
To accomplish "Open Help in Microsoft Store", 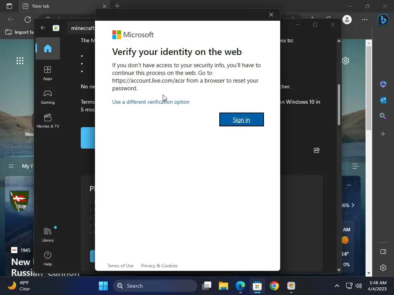I will [x=48, y=259].
